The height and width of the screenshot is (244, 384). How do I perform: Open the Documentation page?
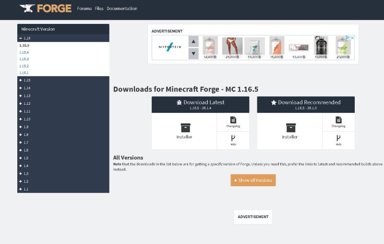tap(122, 9)
